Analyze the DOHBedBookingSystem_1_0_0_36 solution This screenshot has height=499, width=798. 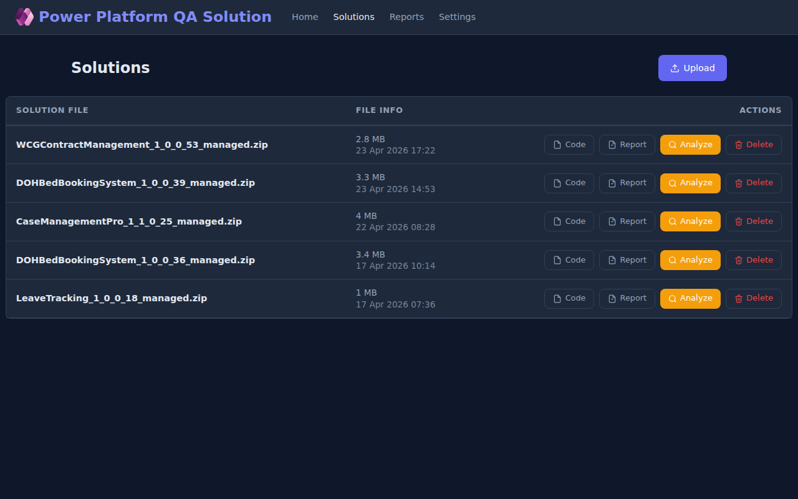[690, 259]
